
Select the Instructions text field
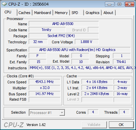tap(80, 68)
